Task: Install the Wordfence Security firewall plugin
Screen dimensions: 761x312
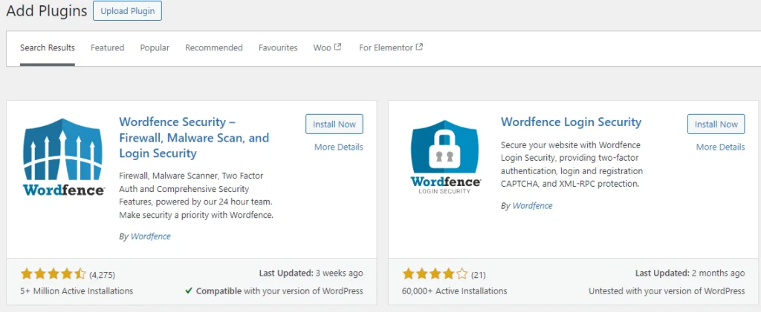Action: coord(334,125)
